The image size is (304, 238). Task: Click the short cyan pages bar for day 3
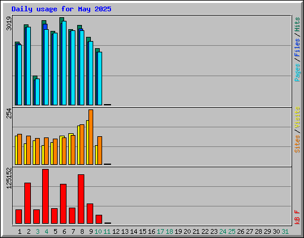(37, 92)
